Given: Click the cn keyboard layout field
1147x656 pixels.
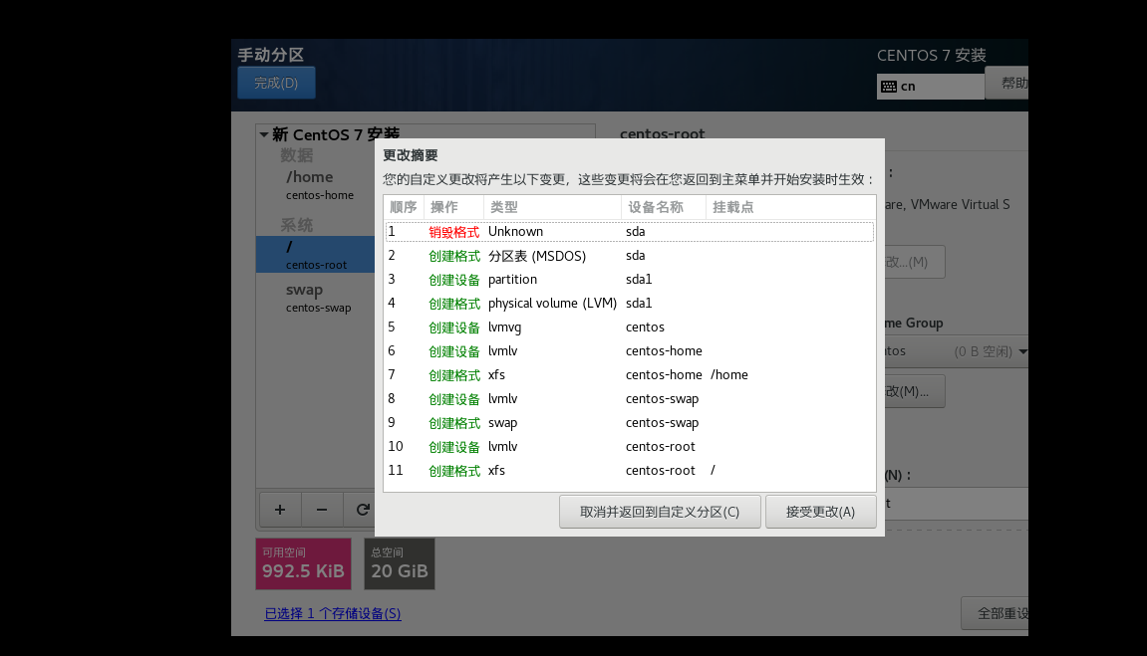Looking at the screenshot, I should pyautogui.click(x=931, y=87).
